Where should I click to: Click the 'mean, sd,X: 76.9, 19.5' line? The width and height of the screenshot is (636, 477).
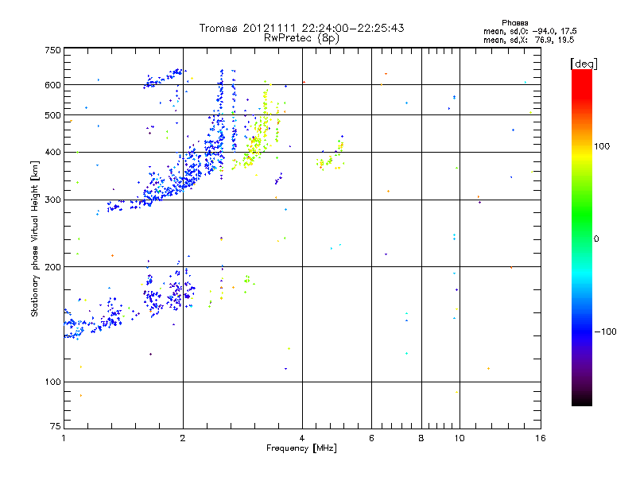(529, 41)
